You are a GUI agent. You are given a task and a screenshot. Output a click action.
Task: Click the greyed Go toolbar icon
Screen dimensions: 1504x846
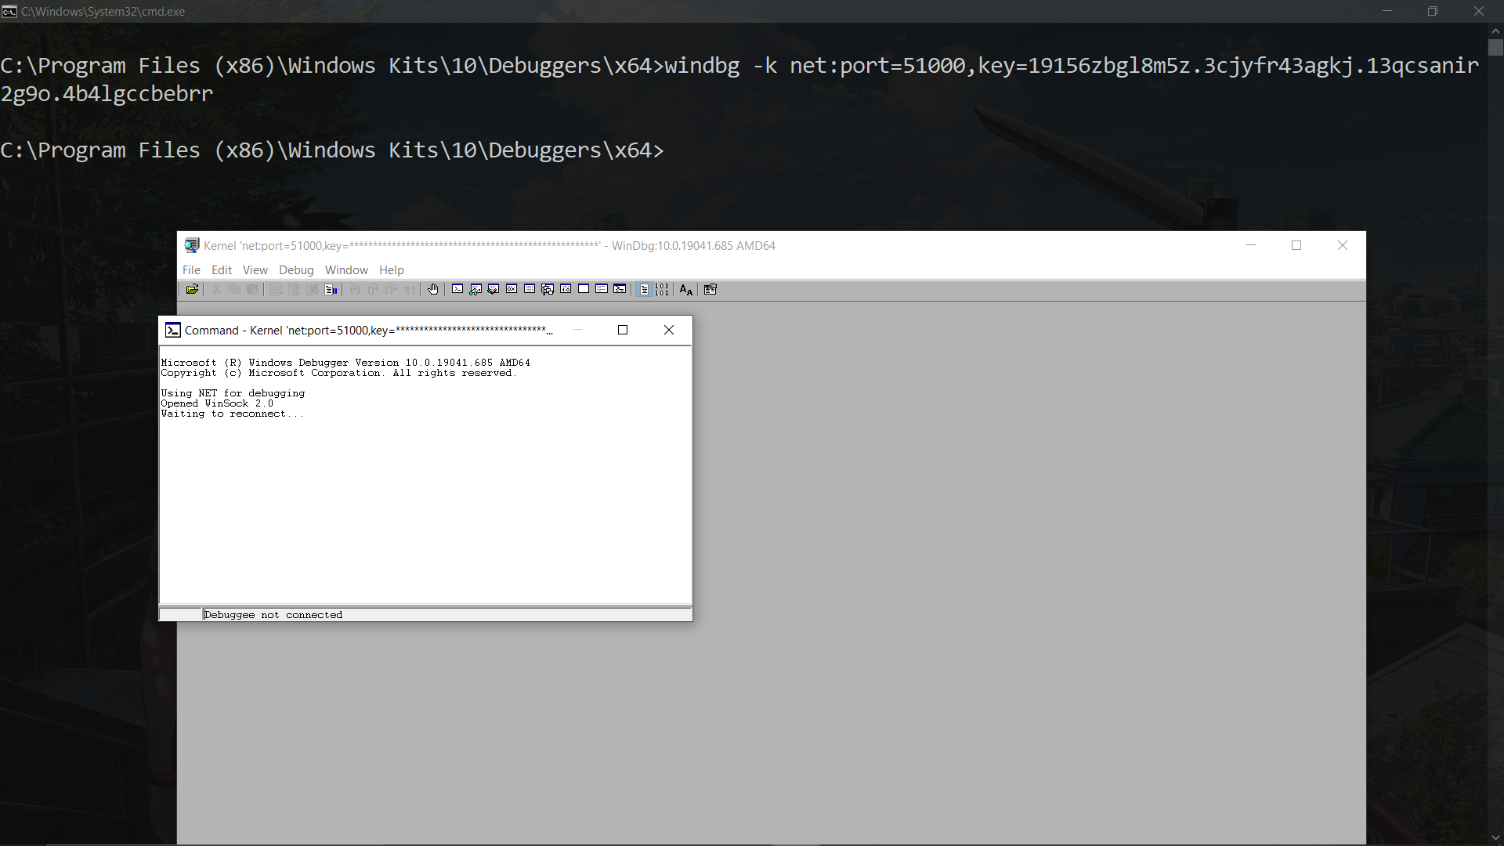pyautogui.click(x=276, y=290)
